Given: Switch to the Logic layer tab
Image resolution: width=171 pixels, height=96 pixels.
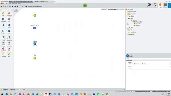Looking at the screenshot, I should click(x=160, y=5).
